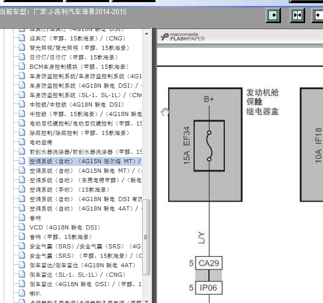Select 倒车雷达（SL-1、SL-1L）/（CNG）
The image size is (323, 303).
click(x=77, y=275)
